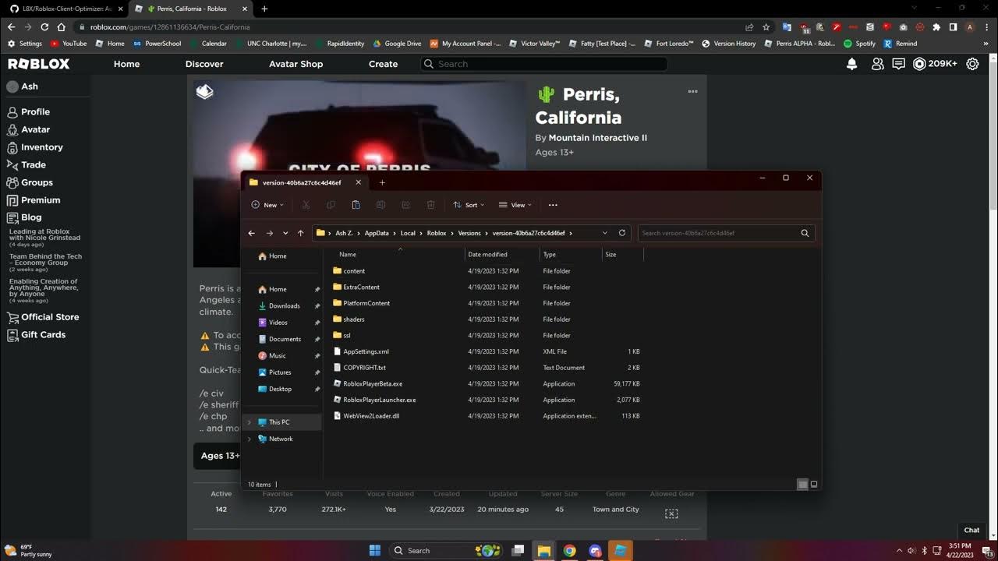Screen dimensions: 998x561
Task: Select AppSettings.xml file
Action: [x=366, y=351]
